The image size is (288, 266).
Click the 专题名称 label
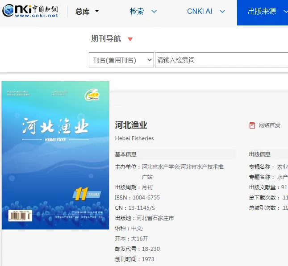tap(262, 177)
